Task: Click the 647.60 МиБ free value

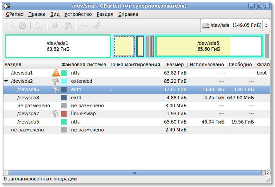Action: pos(240,98)
